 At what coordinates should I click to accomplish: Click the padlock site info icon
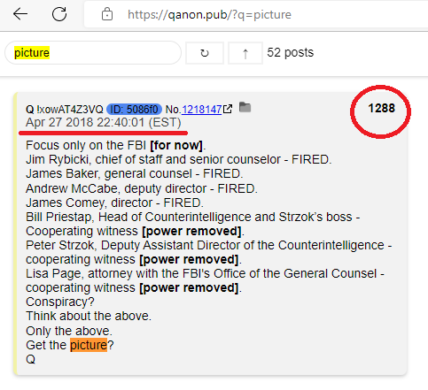tap(107, 14)
